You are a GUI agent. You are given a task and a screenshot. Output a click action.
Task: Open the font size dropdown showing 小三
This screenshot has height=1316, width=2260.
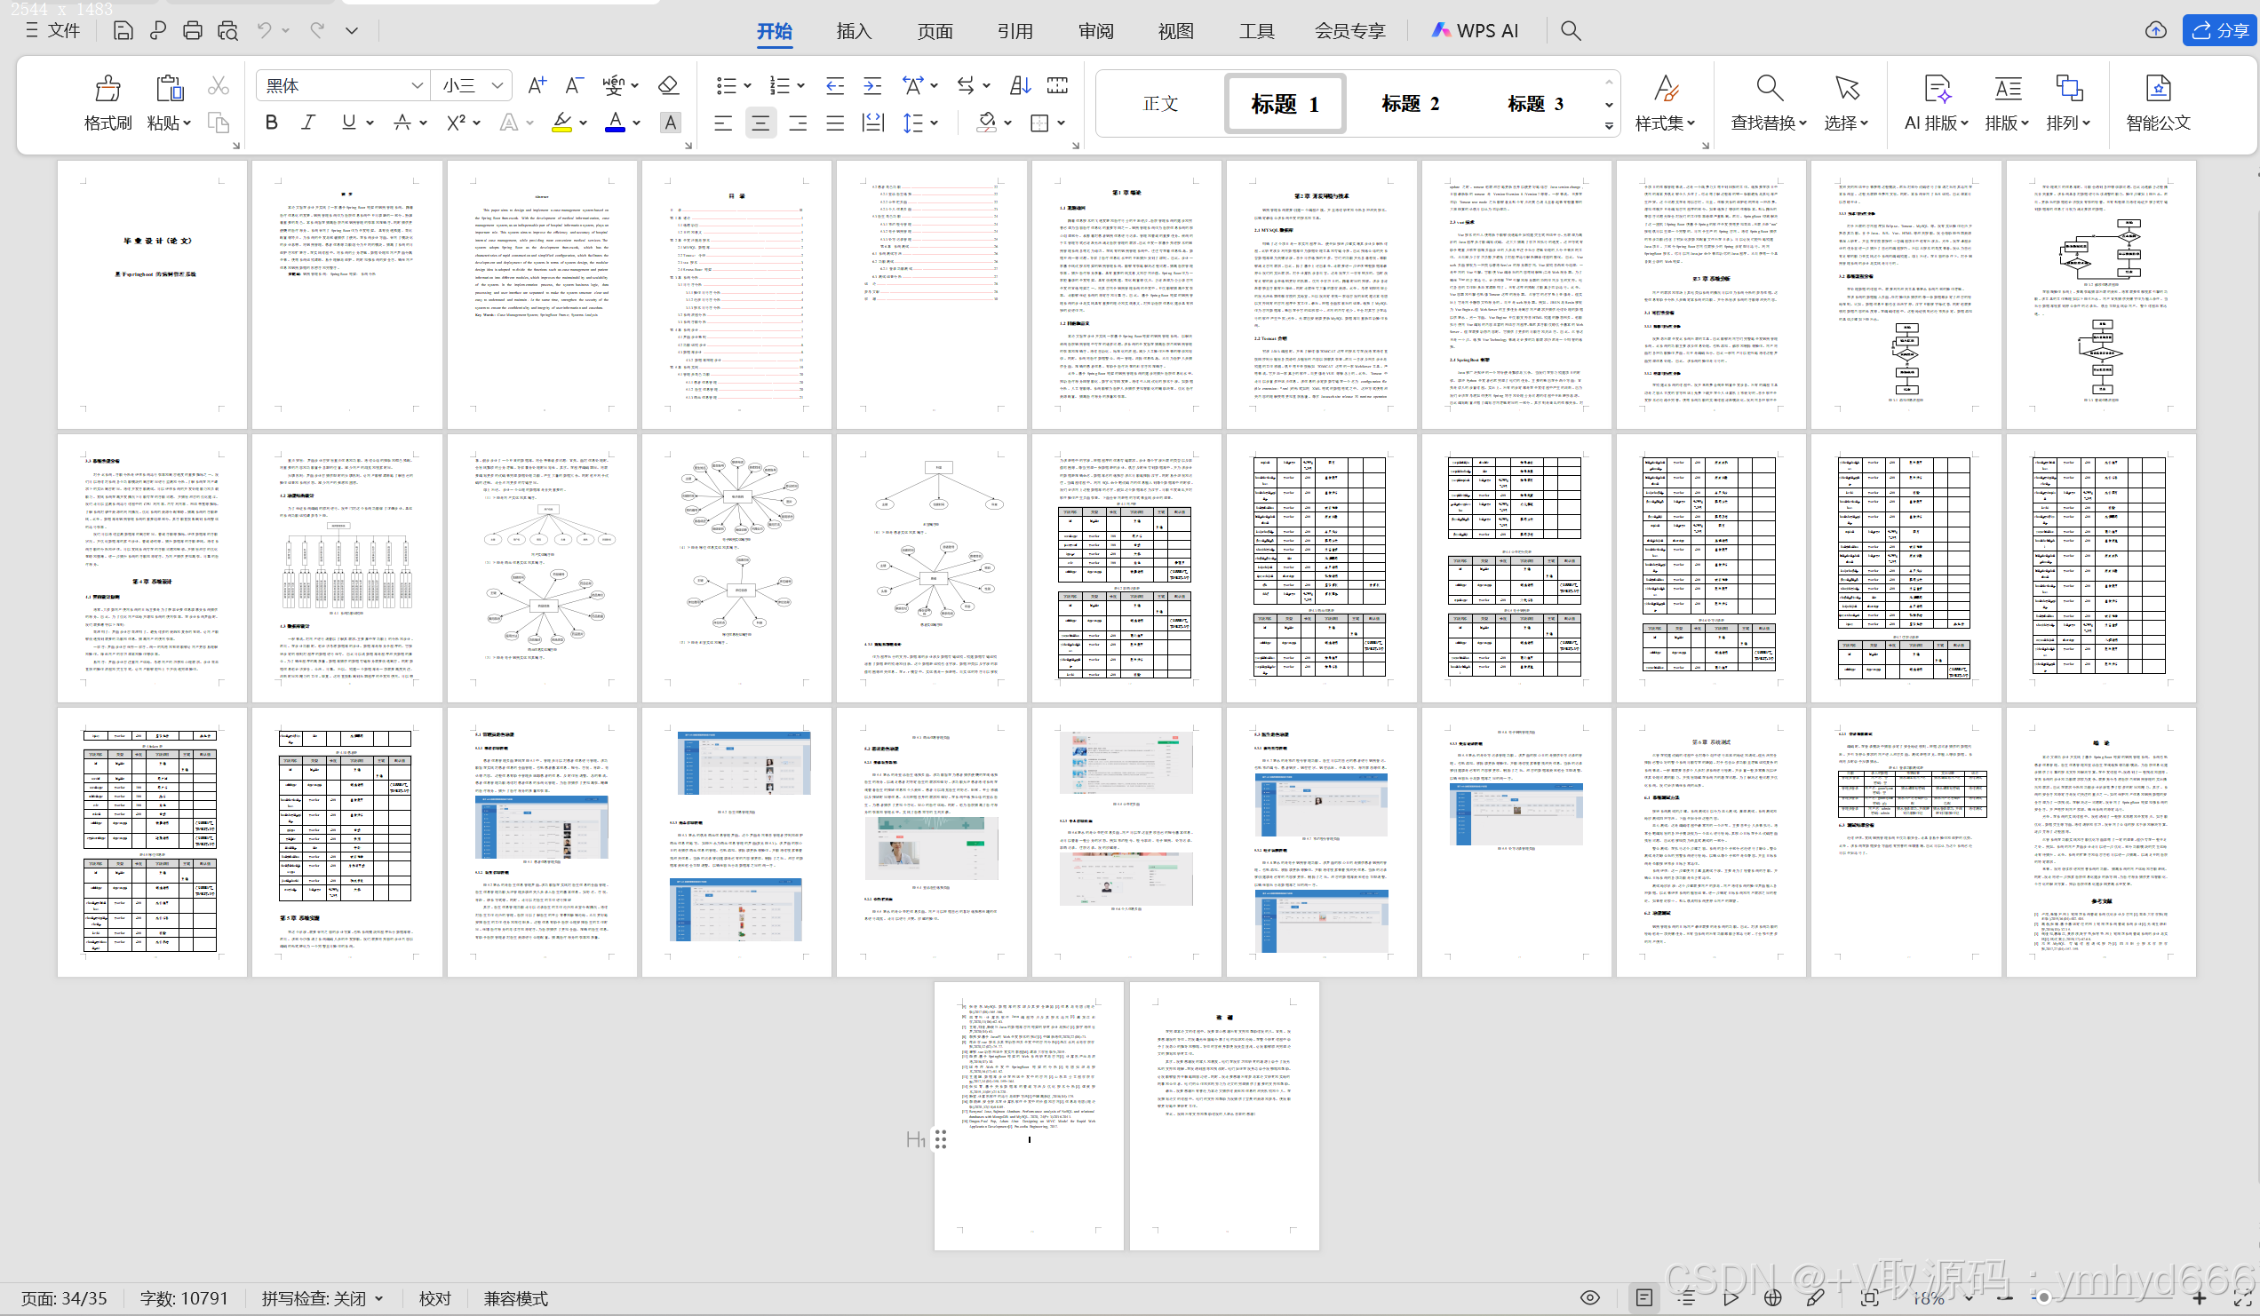click(x=497, y=85)
